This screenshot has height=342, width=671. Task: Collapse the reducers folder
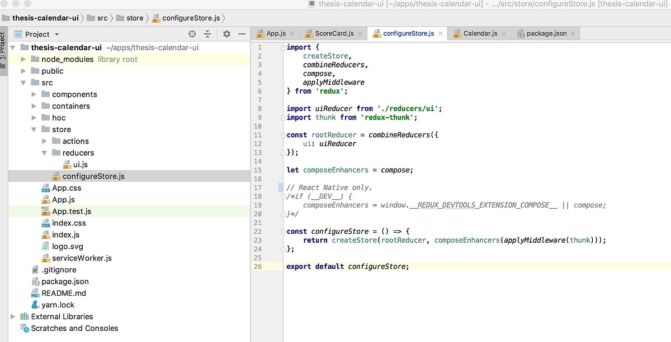point(44,152)
